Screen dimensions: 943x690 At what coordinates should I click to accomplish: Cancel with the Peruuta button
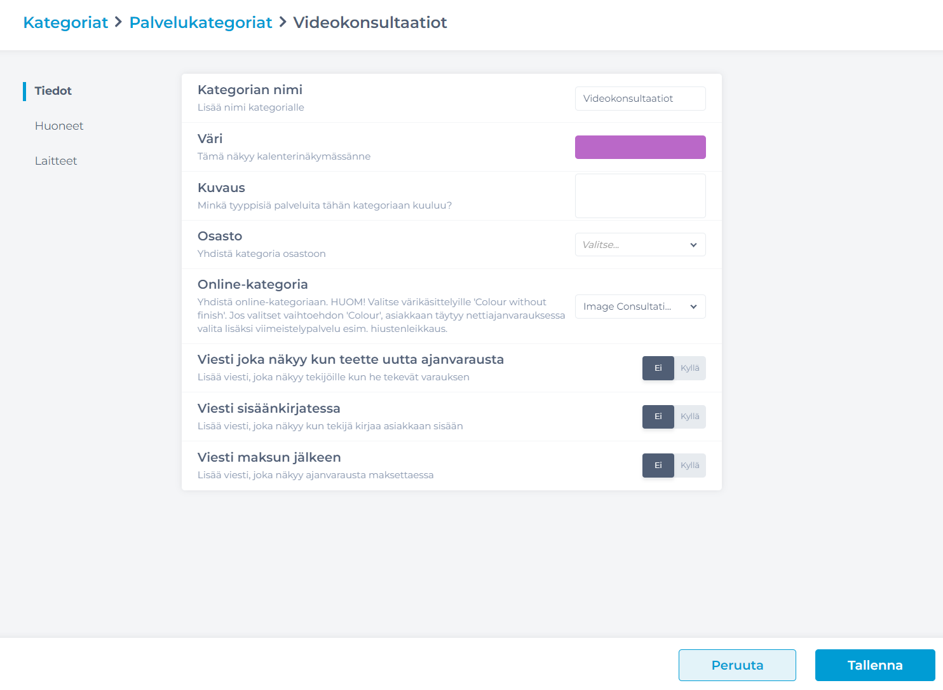pyautogui.click(x=737, y=665)
